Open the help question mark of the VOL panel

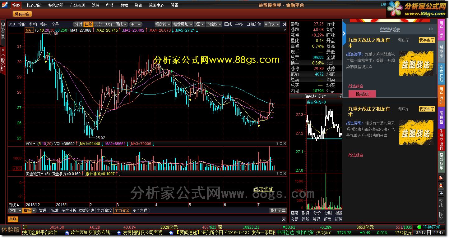coord(277,144)
